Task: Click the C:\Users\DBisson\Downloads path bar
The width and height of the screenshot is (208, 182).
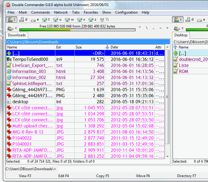Action: (88, 42)
